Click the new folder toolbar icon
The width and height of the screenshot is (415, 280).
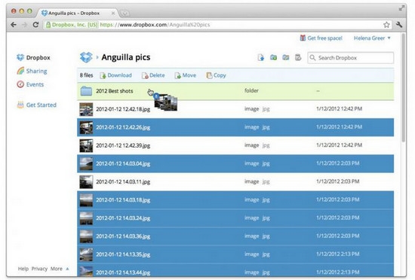coord(273,57)
